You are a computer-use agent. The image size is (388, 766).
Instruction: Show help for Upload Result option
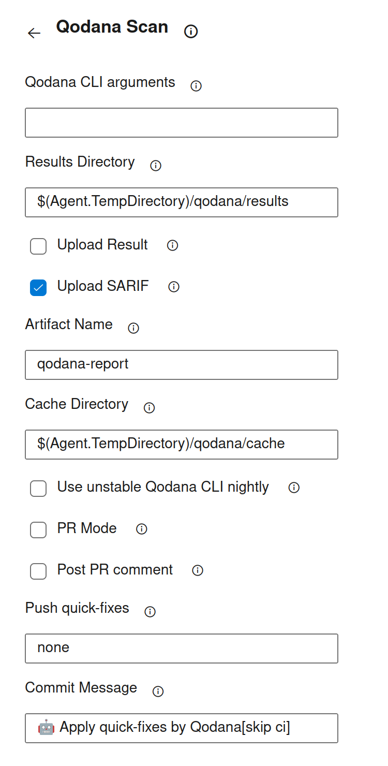click(x=172, y=246)
